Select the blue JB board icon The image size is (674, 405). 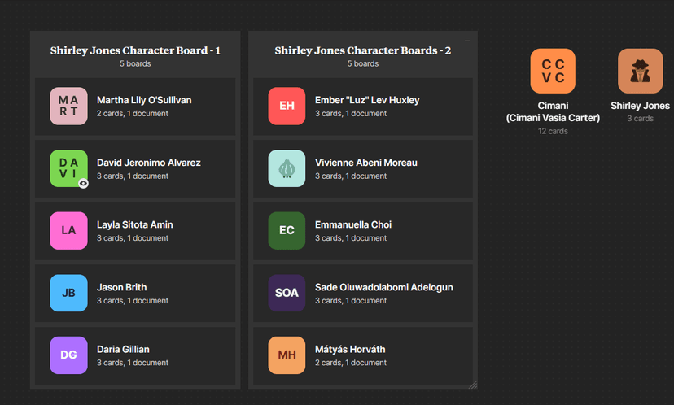(68, 293)
